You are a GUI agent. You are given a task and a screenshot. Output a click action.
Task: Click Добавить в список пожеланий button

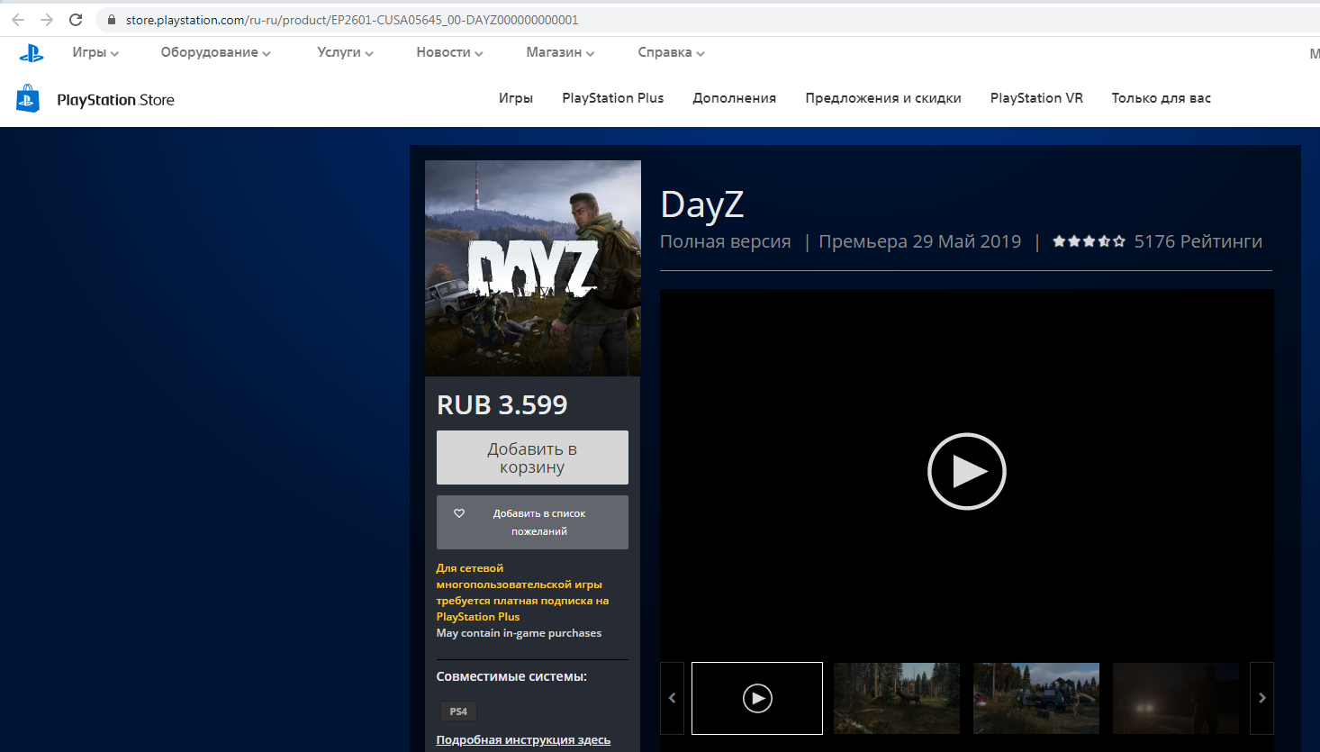tap(532, 522)
